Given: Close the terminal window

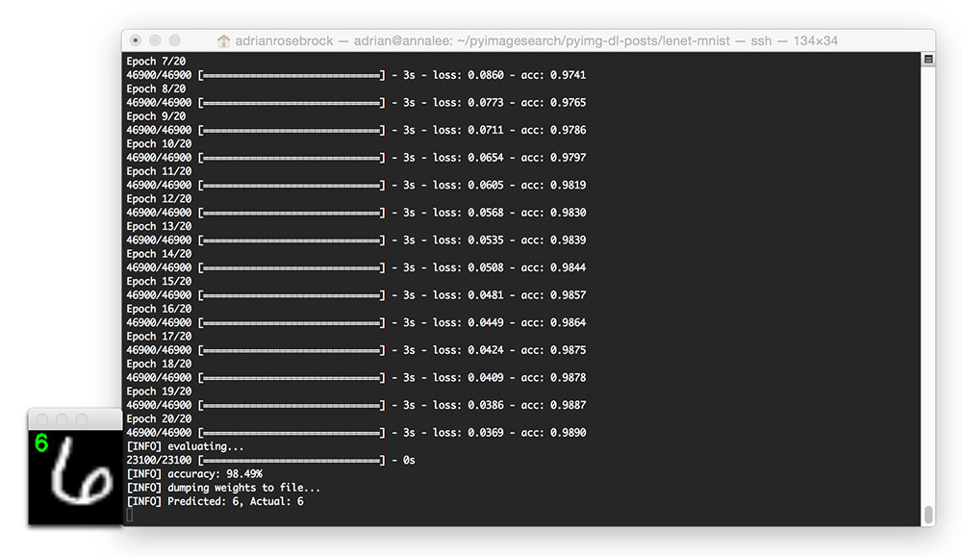Looking at the screenshot, I should (x=136, y=39).
